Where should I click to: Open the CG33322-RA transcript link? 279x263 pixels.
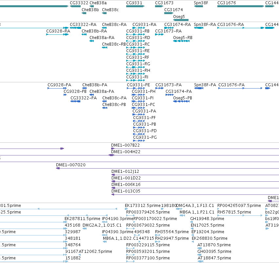(83, 25)
